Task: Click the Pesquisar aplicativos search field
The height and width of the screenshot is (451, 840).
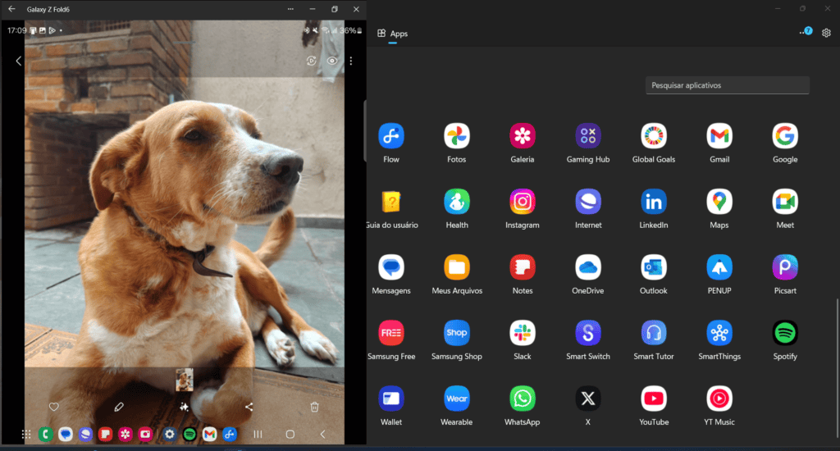Action: click(x=727, y=85)
